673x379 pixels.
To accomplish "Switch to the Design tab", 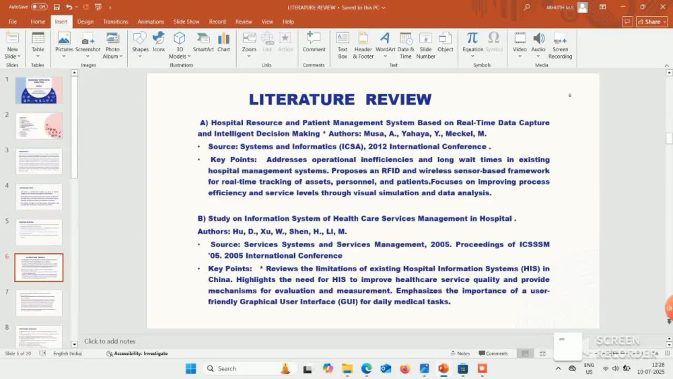I will 85,22.
